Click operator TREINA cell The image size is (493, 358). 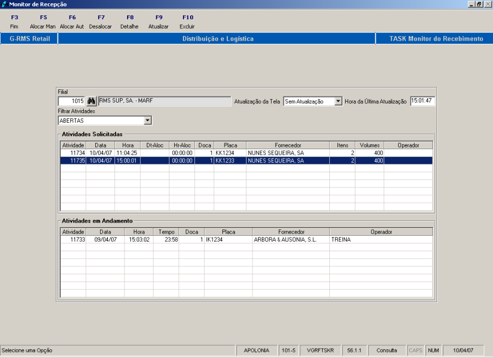[x=381, y=240]
